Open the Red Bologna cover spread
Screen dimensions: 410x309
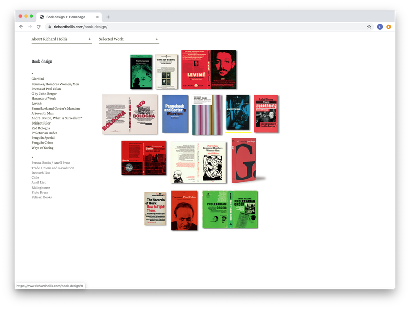coord(130,114)
